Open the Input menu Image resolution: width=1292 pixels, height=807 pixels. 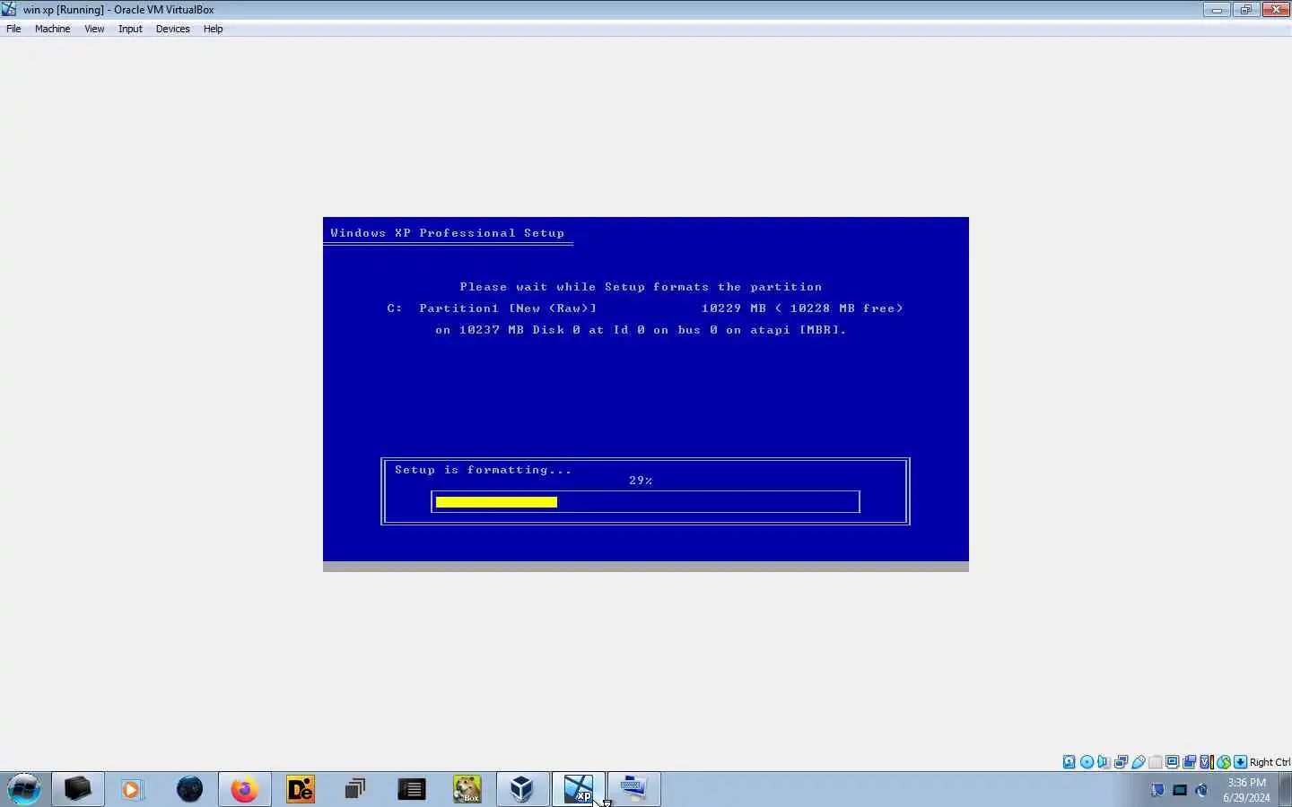tap(130, 29)
